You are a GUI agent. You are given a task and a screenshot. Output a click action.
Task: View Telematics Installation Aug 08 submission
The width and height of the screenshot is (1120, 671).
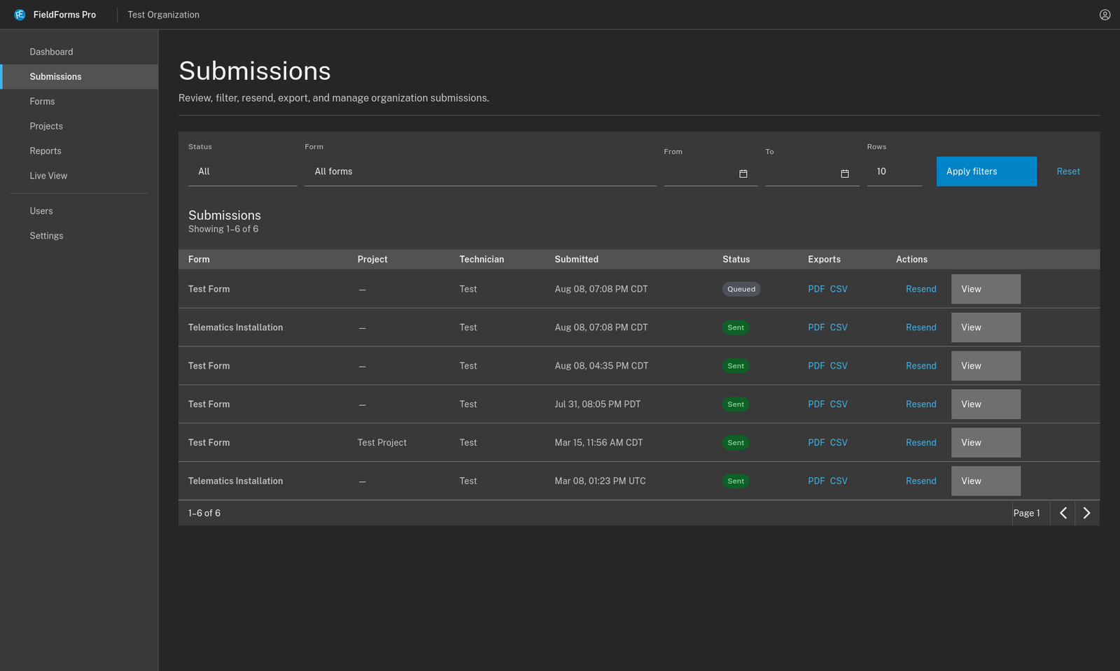click(986, 327)
